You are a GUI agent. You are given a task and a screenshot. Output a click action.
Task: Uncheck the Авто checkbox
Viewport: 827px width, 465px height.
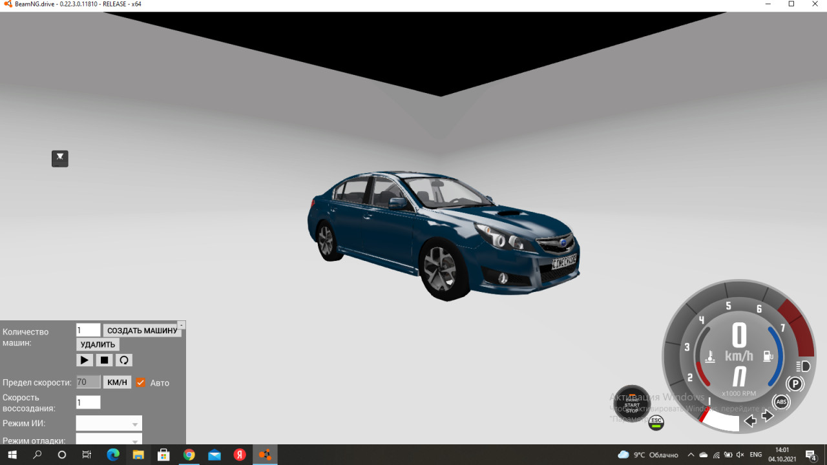point(141,382)
